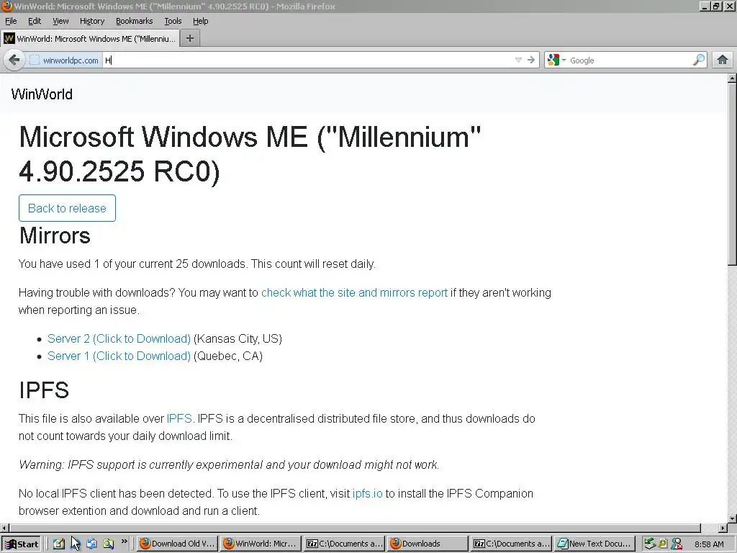Open the IPFS link in the paragraph
This screenshot has width=737, height=553.
[179, 418]
